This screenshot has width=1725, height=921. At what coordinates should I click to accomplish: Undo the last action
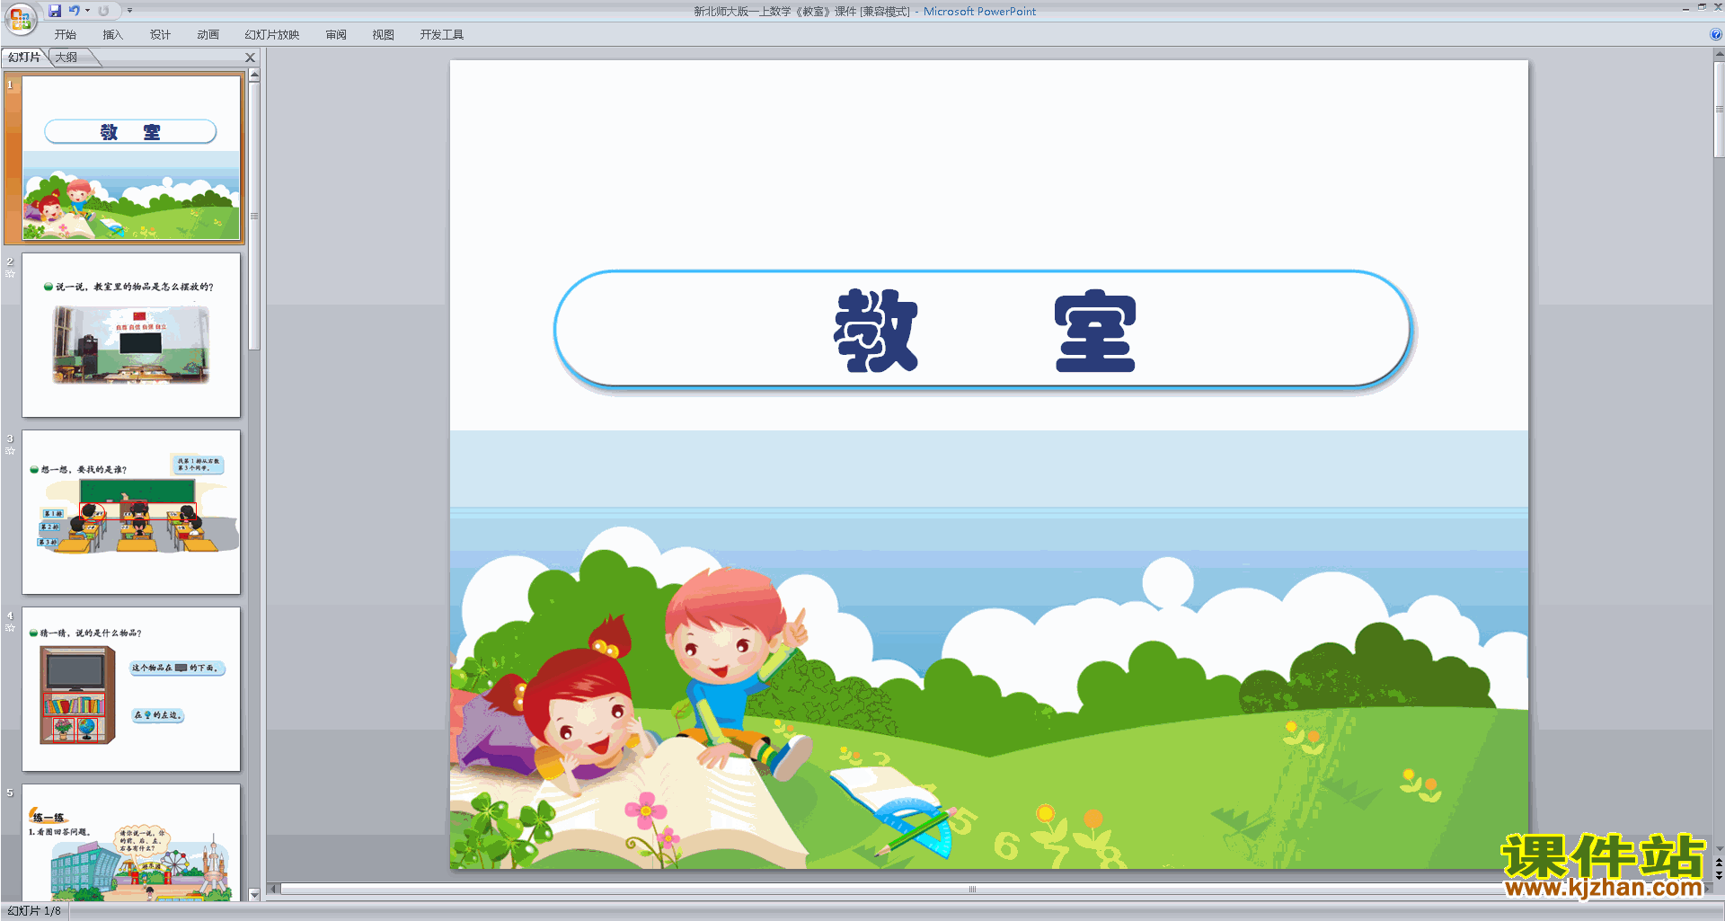click(75, 11)
